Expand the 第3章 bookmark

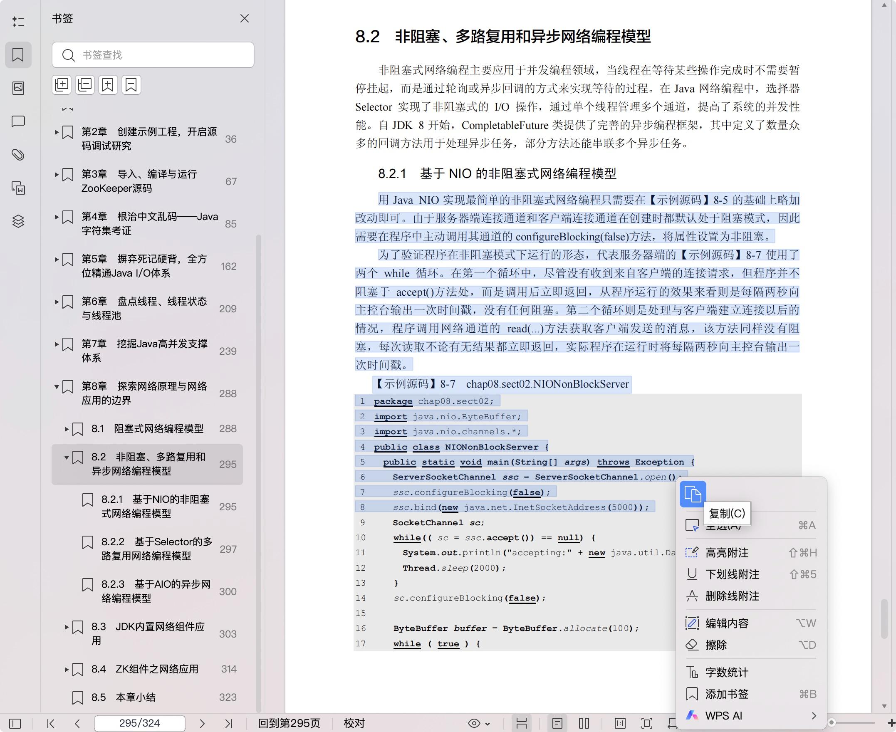tap(57, 175)
